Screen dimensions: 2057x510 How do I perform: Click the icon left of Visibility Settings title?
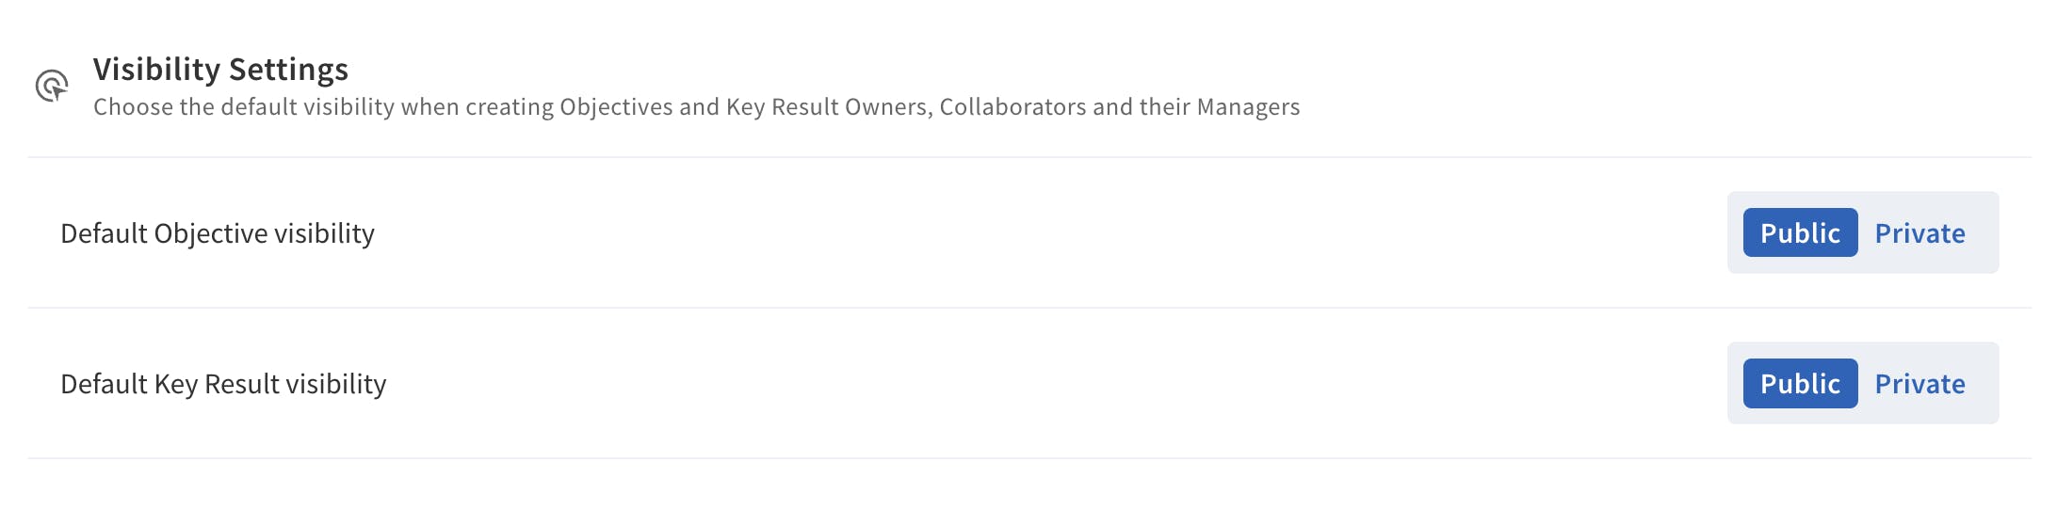(52, 86)
